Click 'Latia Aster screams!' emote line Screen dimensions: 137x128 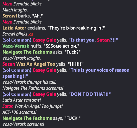tap(22, 100)
